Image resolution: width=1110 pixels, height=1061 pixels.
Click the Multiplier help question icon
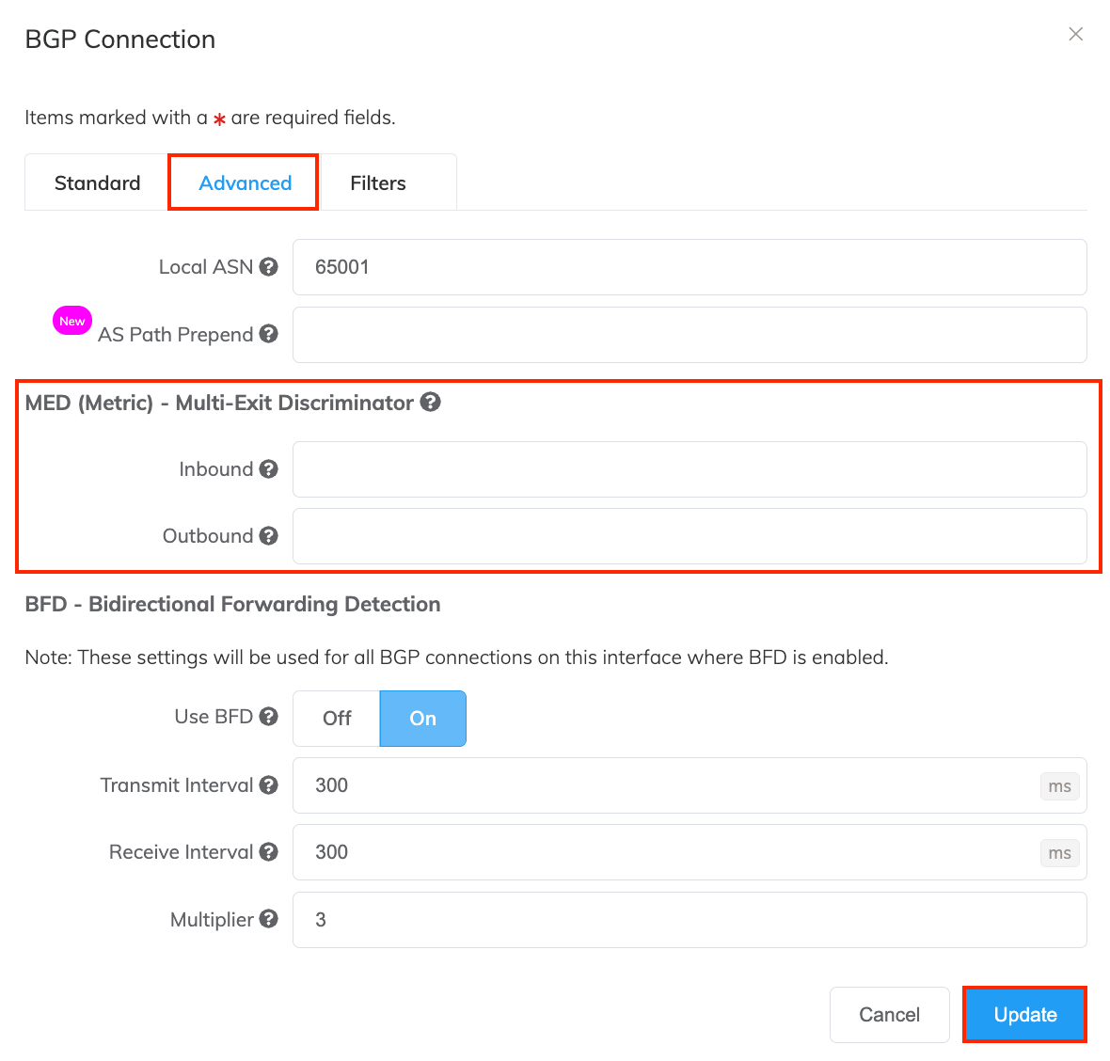[x=268, y=919]
